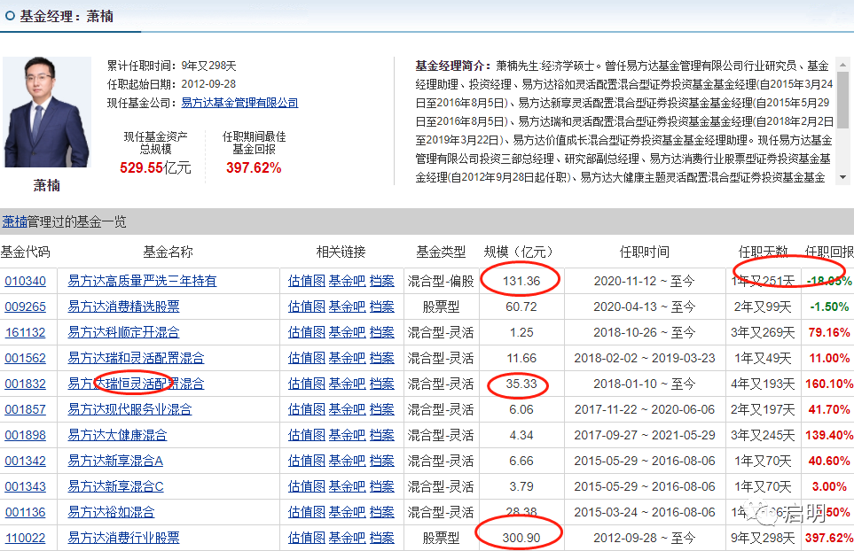Click the 基金代码 column header
854x551 pixels.
tap(25, 252)
